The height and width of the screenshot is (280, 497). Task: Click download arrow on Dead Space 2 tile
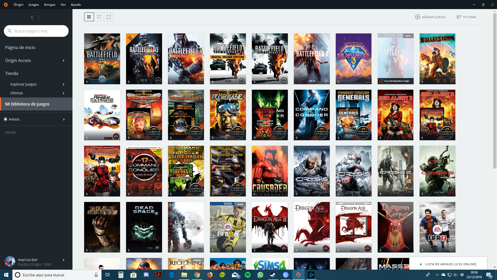pos(129,250)
